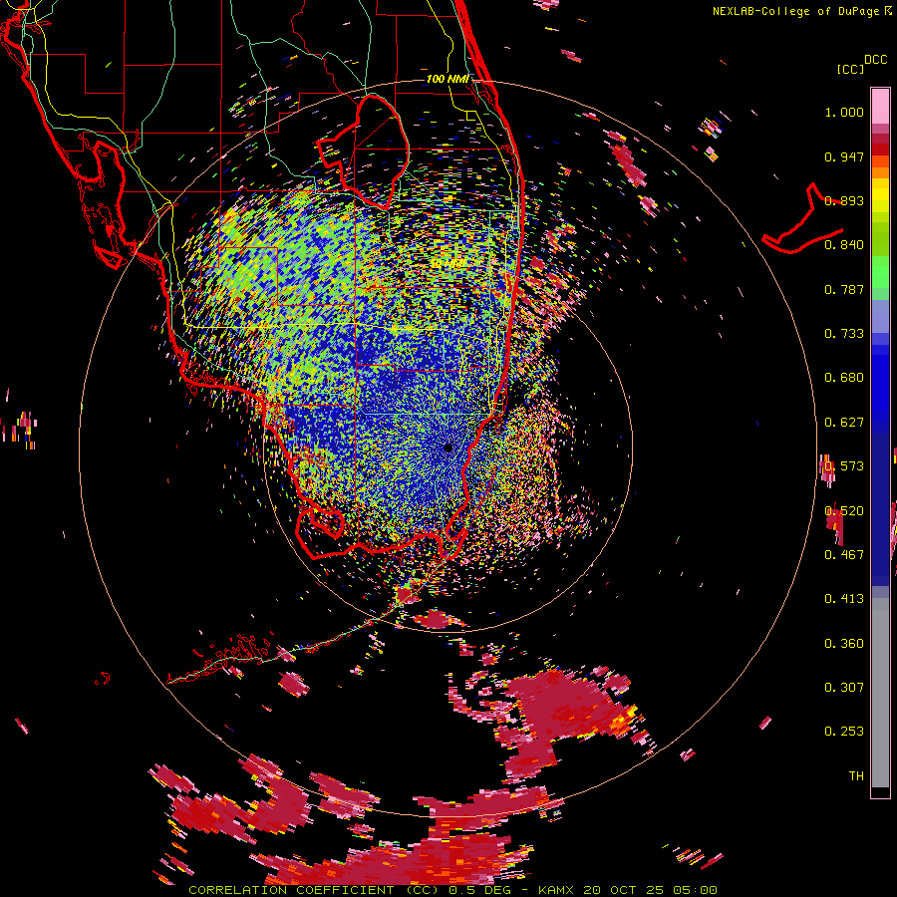
Task: Click the 100 NMI range ring label
Action: 448,79
